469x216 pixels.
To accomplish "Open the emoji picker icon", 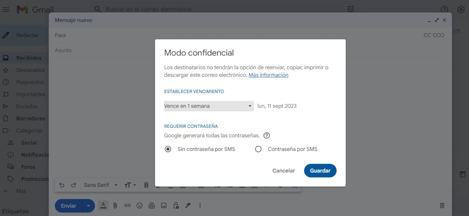I will click(139, 206).
